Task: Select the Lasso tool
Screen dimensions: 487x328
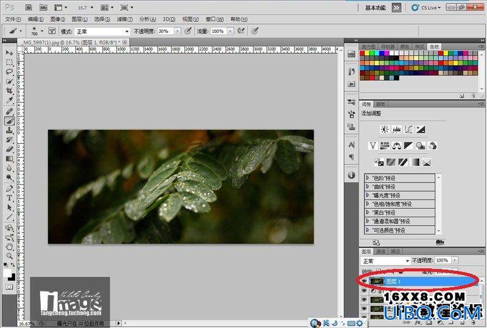Action: (x=9, y=71)
